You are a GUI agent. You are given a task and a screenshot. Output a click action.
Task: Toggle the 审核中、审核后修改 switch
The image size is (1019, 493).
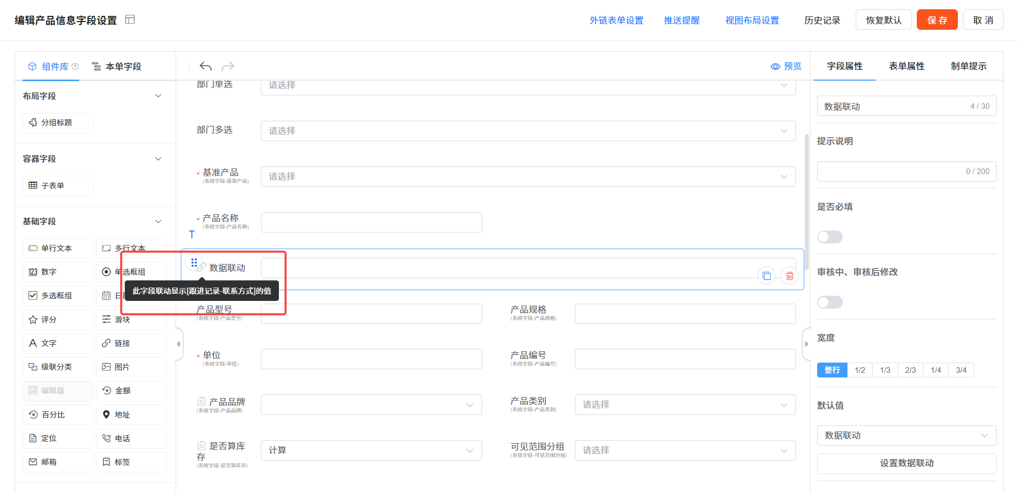pos(829,302)
